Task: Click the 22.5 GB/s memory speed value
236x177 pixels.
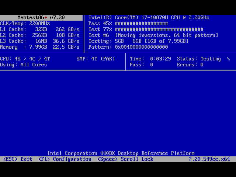Action: point(66,47)
